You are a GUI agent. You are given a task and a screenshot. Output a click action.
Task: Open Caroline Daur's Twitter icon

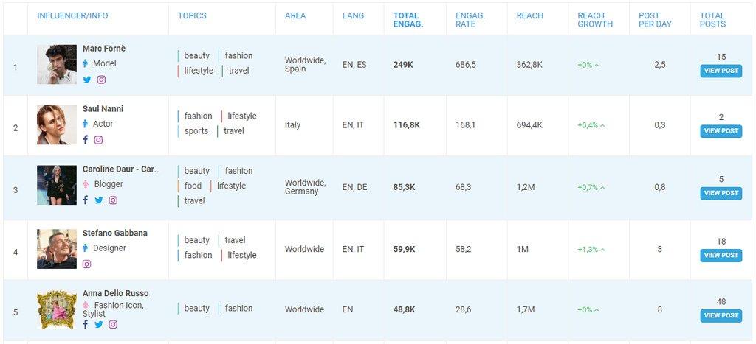coord(98,200)
